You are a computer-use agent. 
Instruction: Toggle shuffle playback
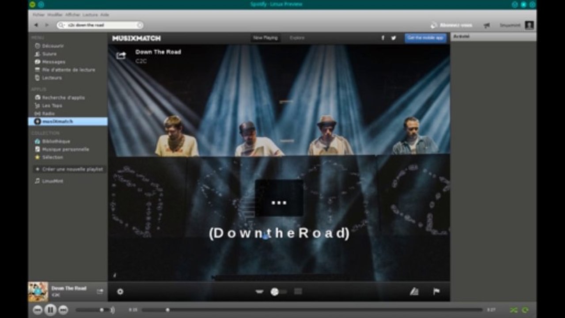click(514, 310)
